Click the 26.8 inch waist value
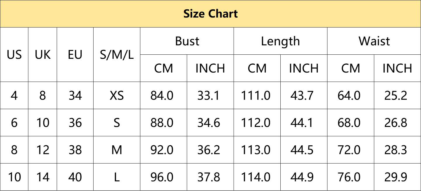This screenshot has height=191, width=421. pos(397,123)
